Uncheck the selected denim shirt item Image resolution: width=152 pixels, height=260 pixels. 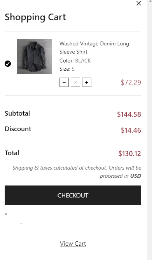[x=8, y=64]
